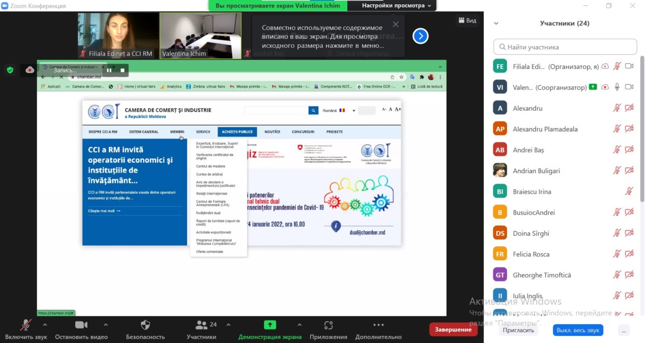Viewport: 645px width, 343px height.
Task: Click camera-off icon for Gheorghe Timoftică
Action: [x=629, y=275]
